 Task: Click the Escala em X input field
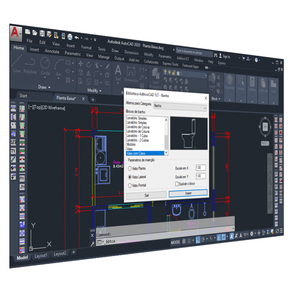pos(201,167)
